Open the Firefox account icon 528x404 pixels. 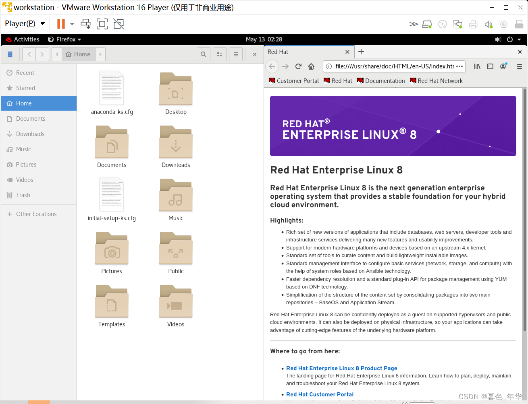(503, 66)
